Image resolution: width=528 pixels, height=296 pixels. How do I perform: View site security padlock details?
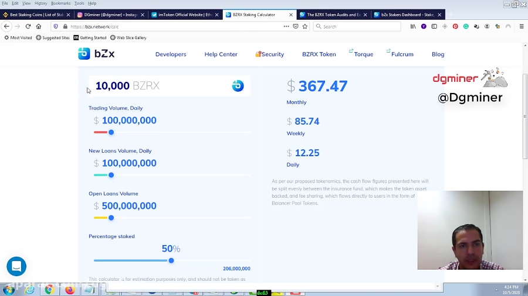pyautogui.click(x=65, y=26)
